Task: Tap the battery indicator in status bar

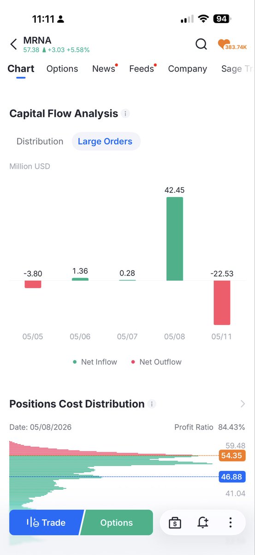Action: point(222,19)
